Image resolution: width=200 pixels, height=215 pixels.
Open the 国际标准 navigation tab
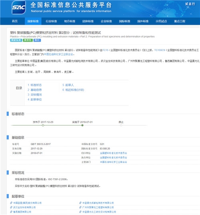(x=124, y=21)
